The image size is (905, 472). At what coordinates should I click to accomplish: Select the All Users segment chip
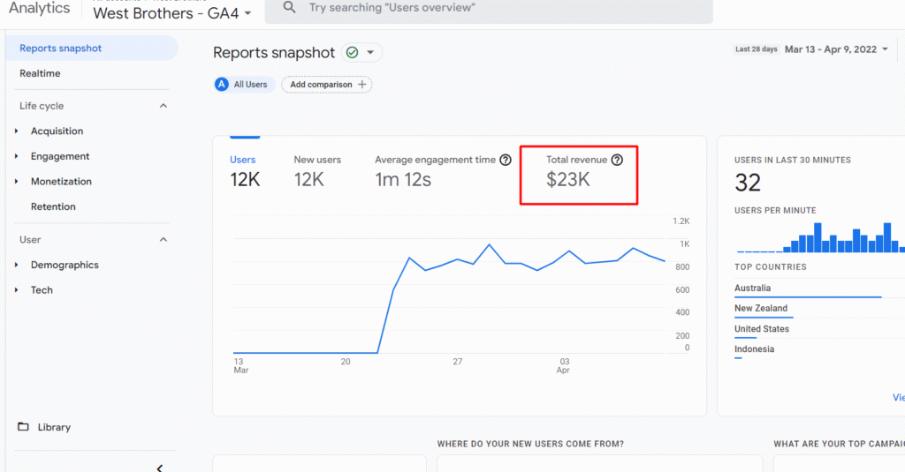[x=245, y=85]
